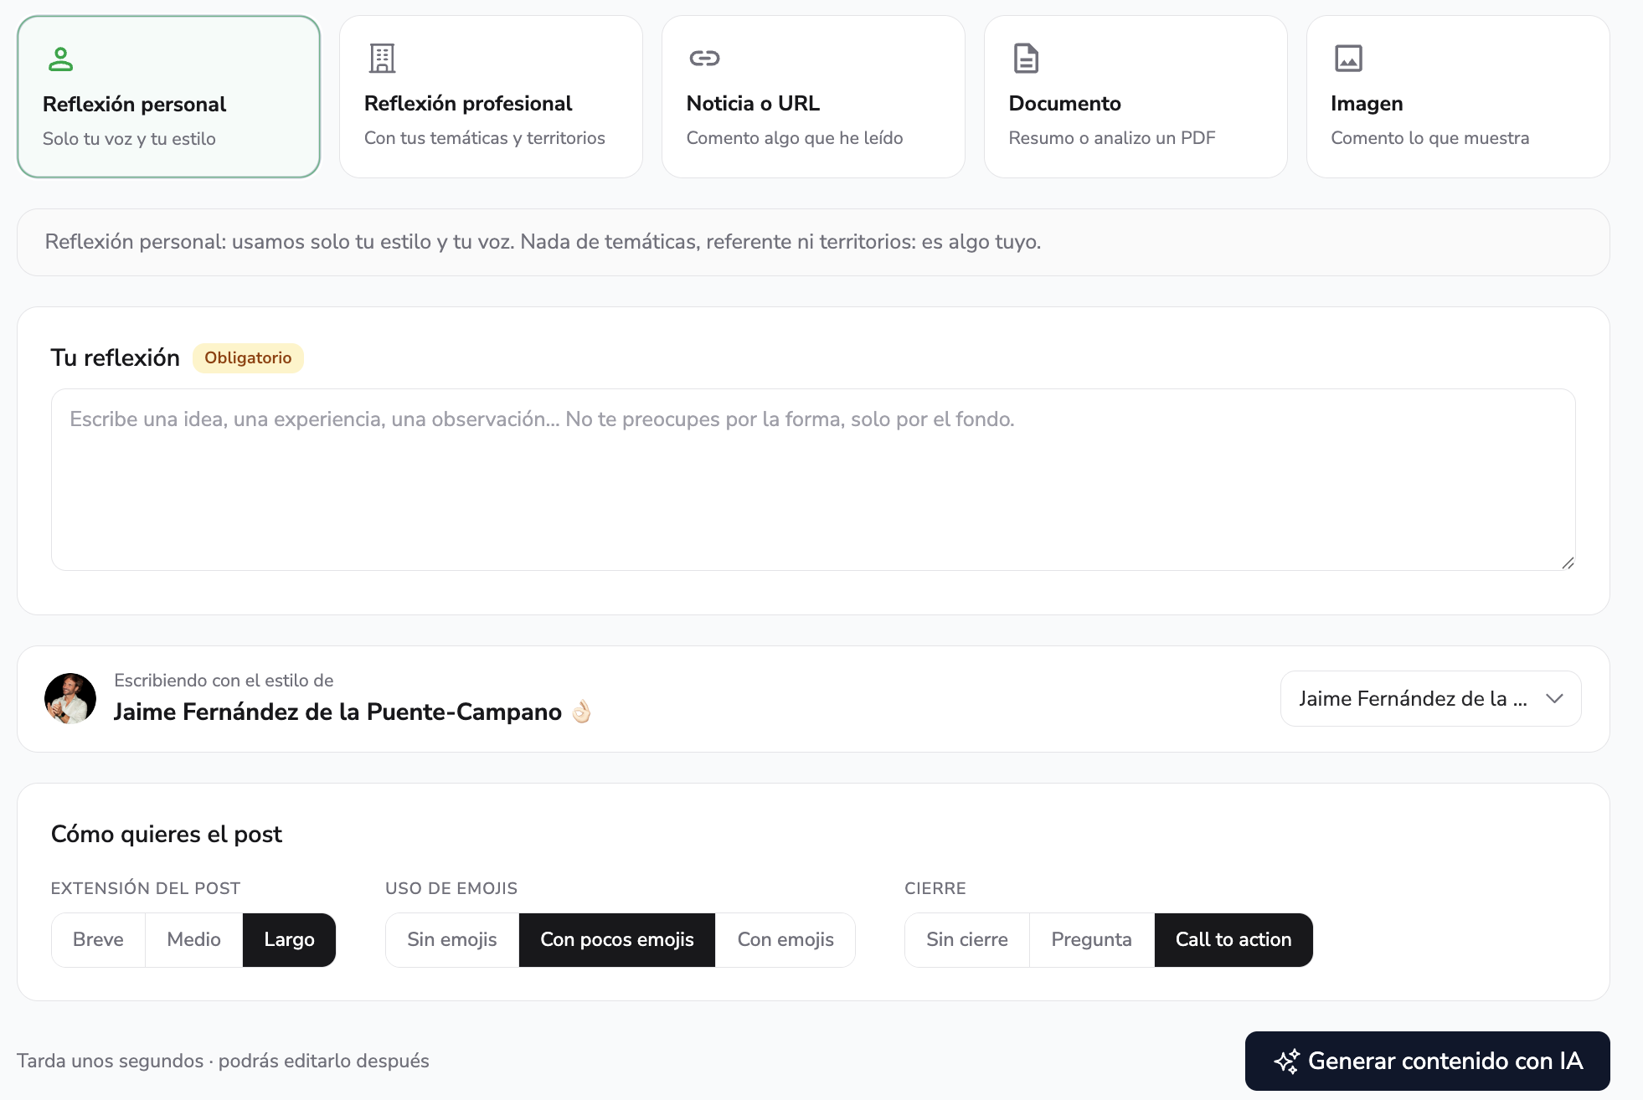Select Sin emojis option
This screenshot has height=1100, width=1643.
452,940
